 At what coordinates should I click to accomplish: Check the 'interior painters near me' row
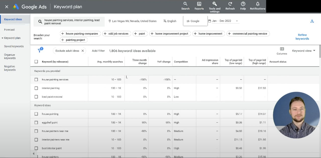(x=36, y=140)
